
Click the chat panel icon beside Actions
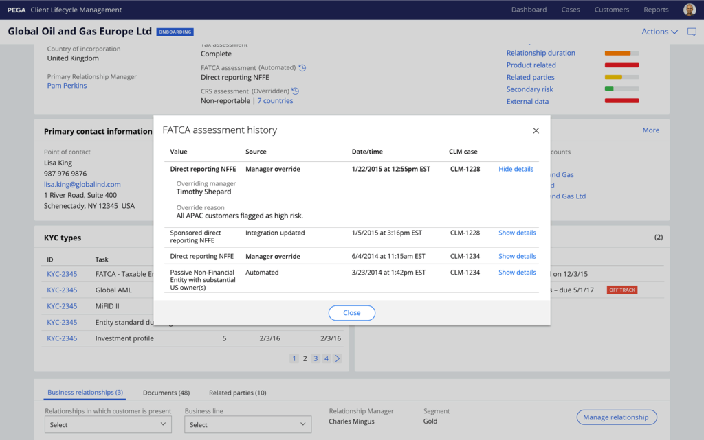coord(692,32)
